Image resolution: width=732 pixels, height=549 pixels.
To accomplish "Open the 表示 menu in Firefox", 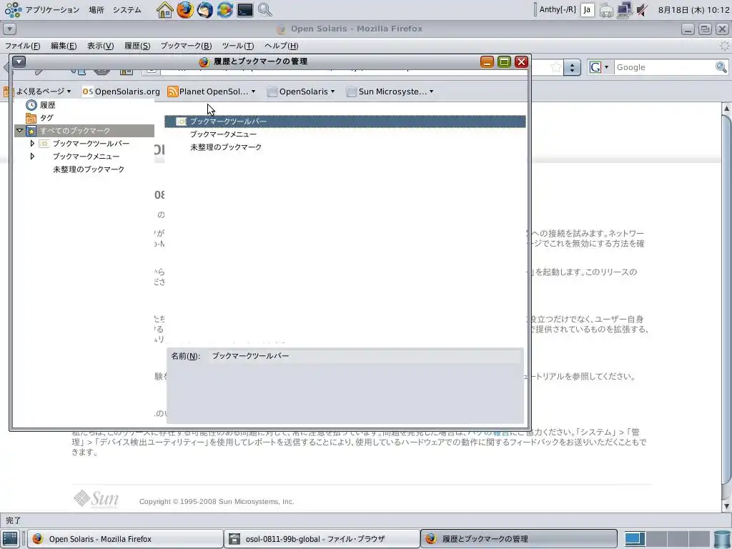I will point(100,46).
